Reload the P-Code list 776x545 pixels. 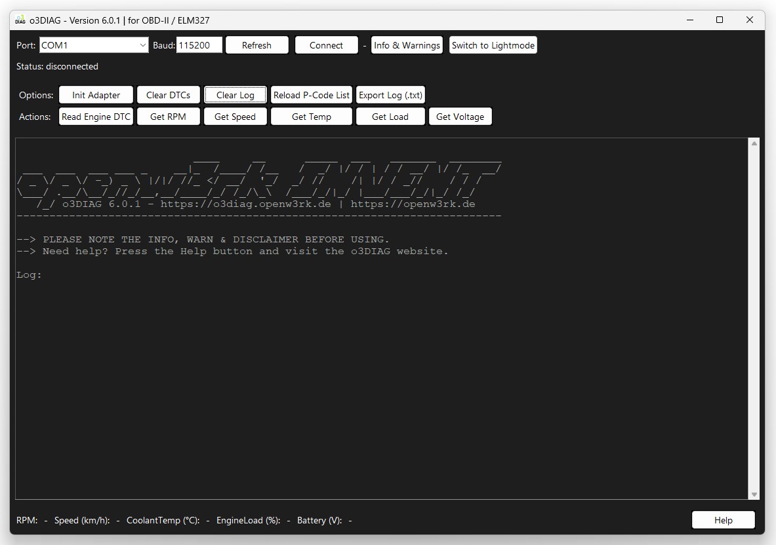[x=311, y=94]
